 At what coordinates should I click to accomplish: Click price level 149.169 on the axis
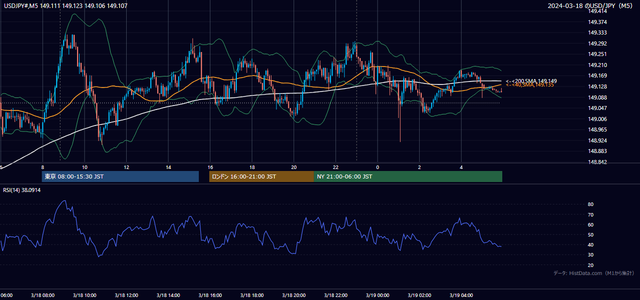pos(598,76)
